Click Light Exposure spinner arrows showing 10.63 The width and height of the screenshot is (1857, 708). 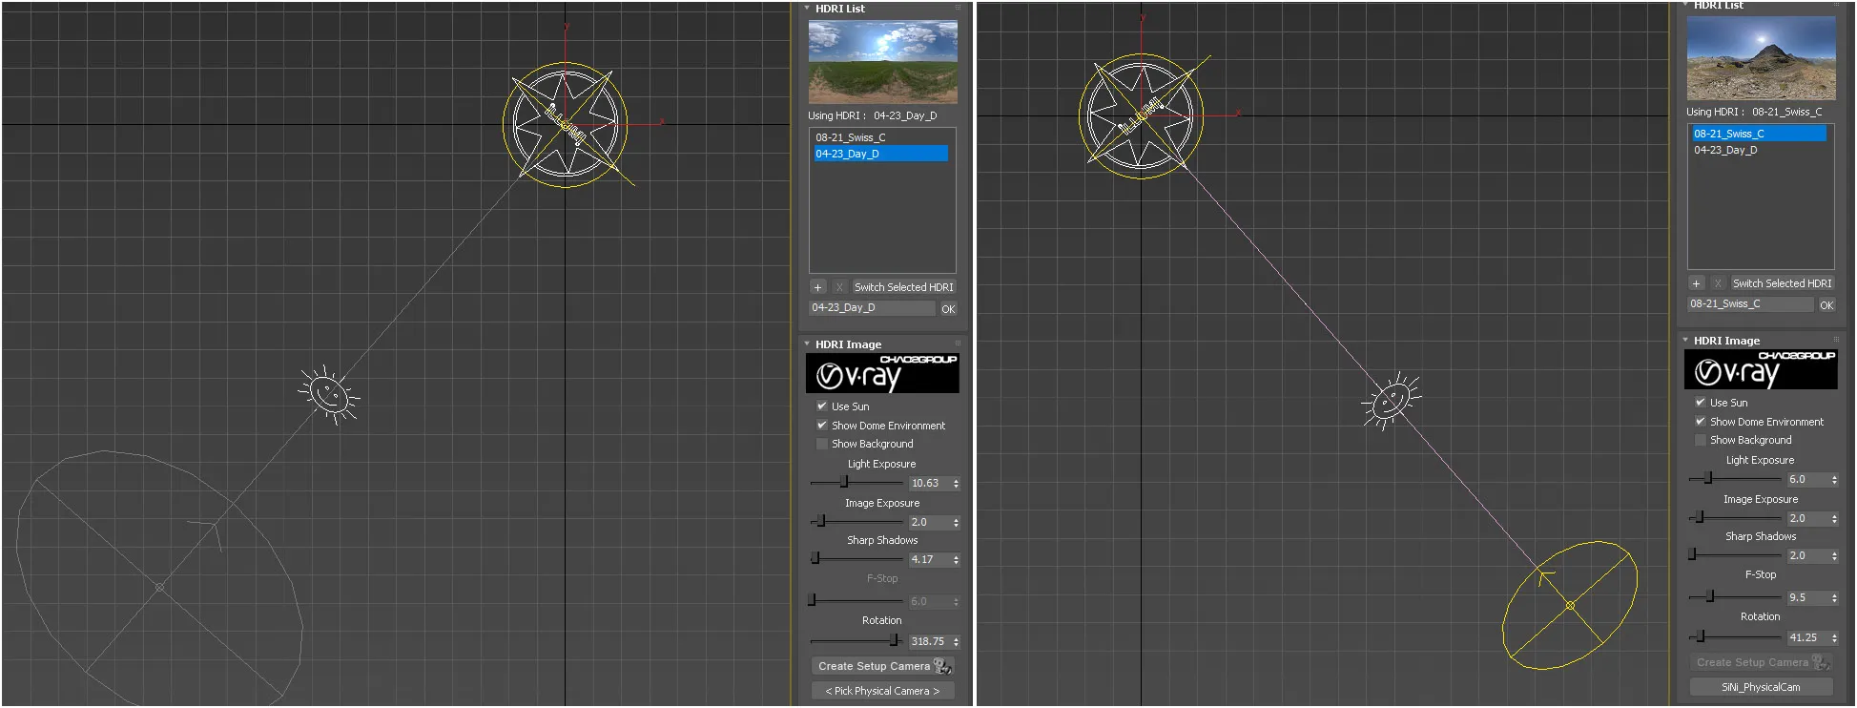(956, 484)
